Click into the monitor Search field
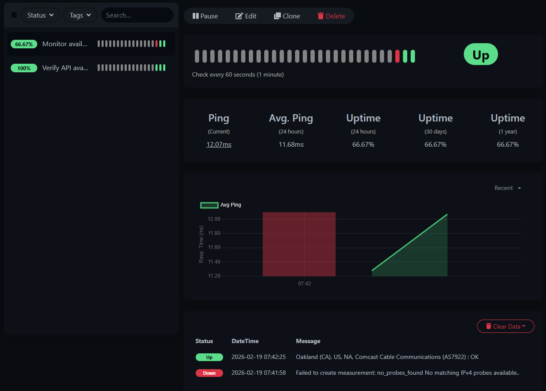Image resolution: width=546 pixels, height=391 pixels. pyautogui.click(x=137, y=15)
